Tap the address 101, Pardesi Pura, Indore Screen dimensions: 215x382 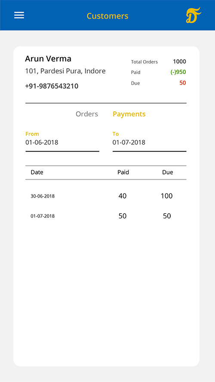[x=65, y=71]
